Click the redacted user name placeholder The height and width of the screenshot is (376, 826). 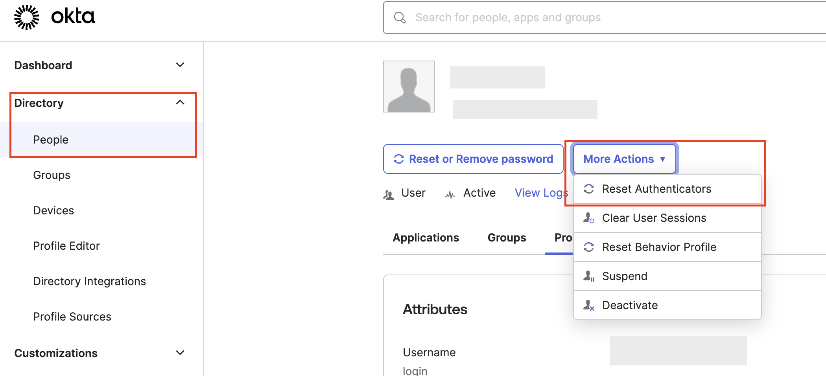[498, 77]
